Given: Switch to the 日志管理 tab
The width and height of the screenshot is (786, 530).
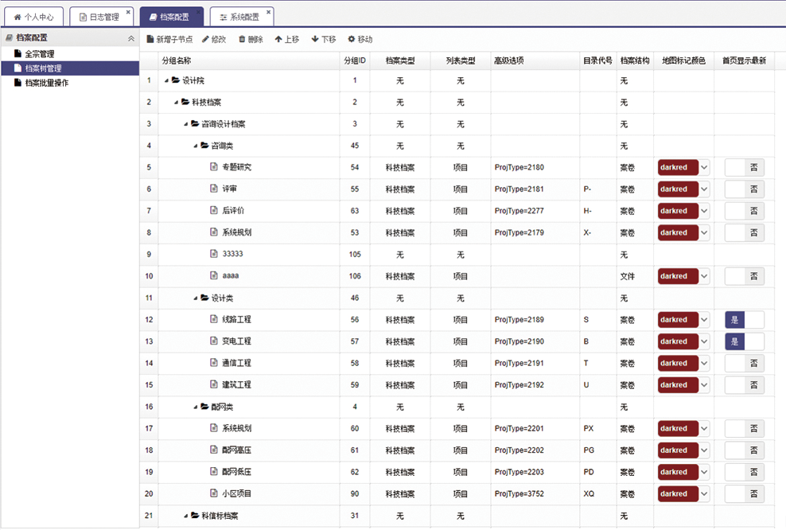Looking at the screenshot, I should [x=99, y=17].
